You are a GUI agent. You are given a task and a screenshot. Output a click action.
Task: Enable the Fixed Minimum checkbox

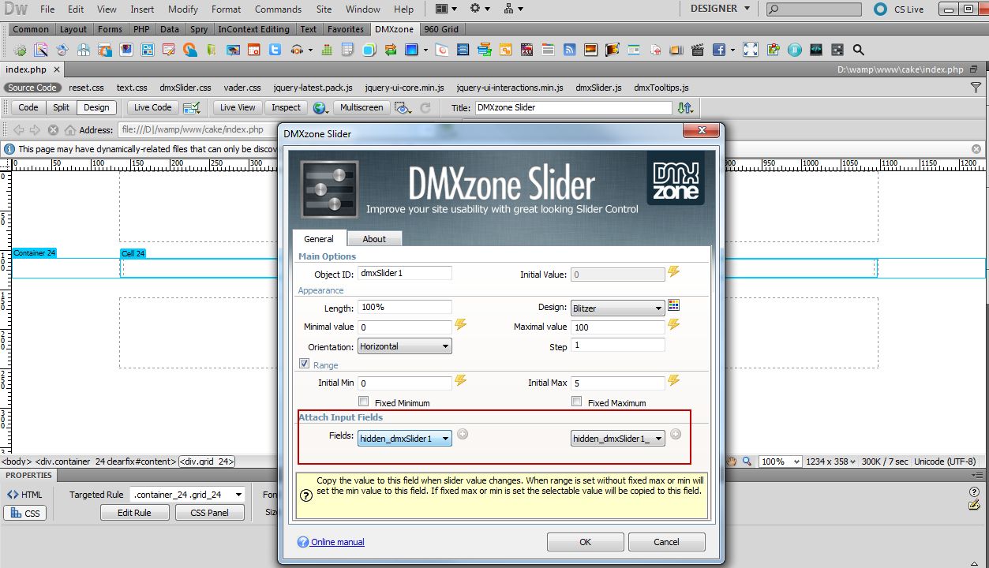point(364,402)
